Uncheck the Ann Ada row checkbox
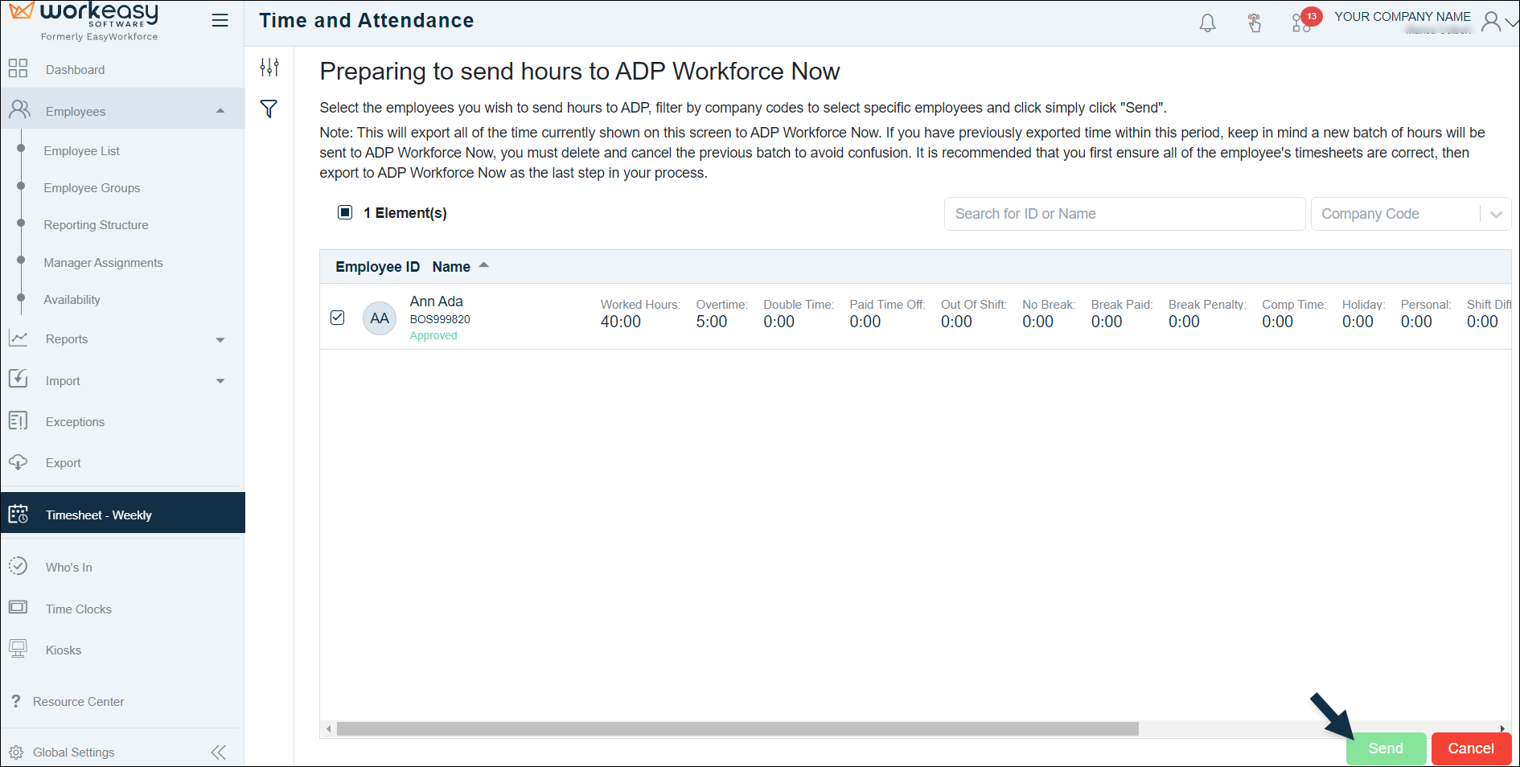Screen dimensions: 1520x767 [x=338, y=318]
